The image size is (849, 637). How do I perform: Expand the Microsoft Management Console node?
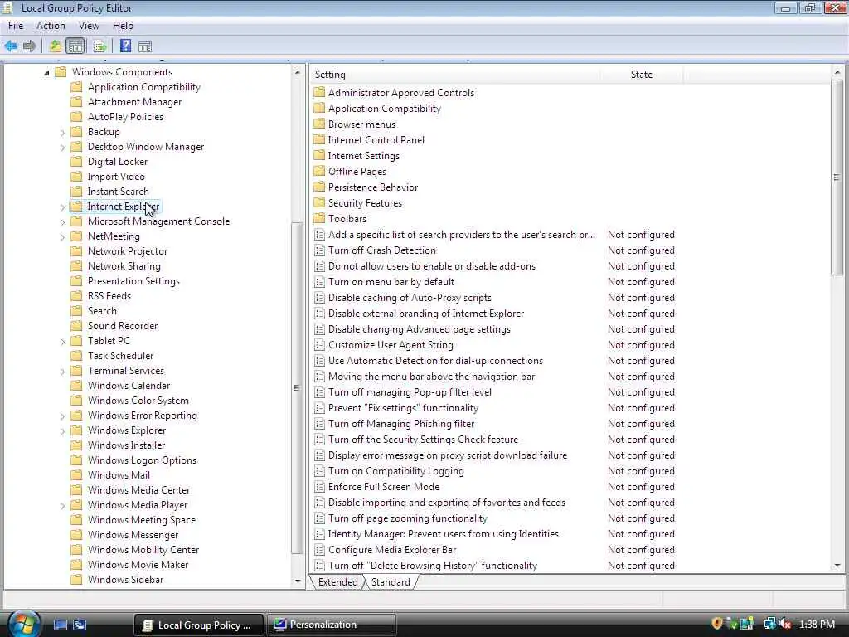(62, 222)
